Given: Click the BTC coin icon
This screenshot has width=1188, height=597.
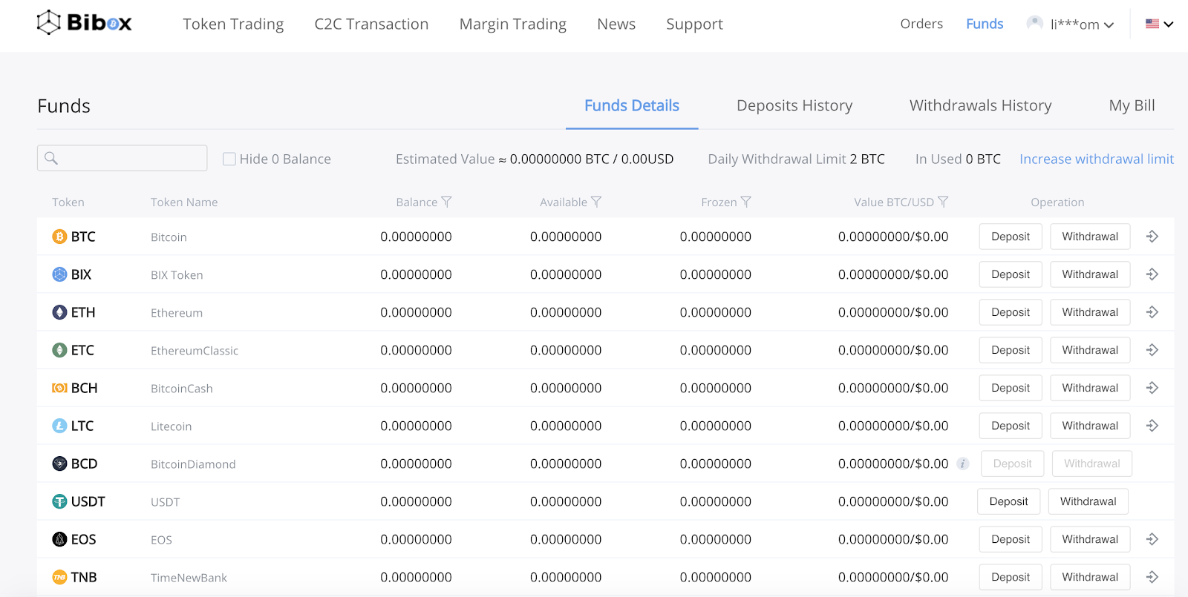Looking at the screenshot, I should 59,237.
